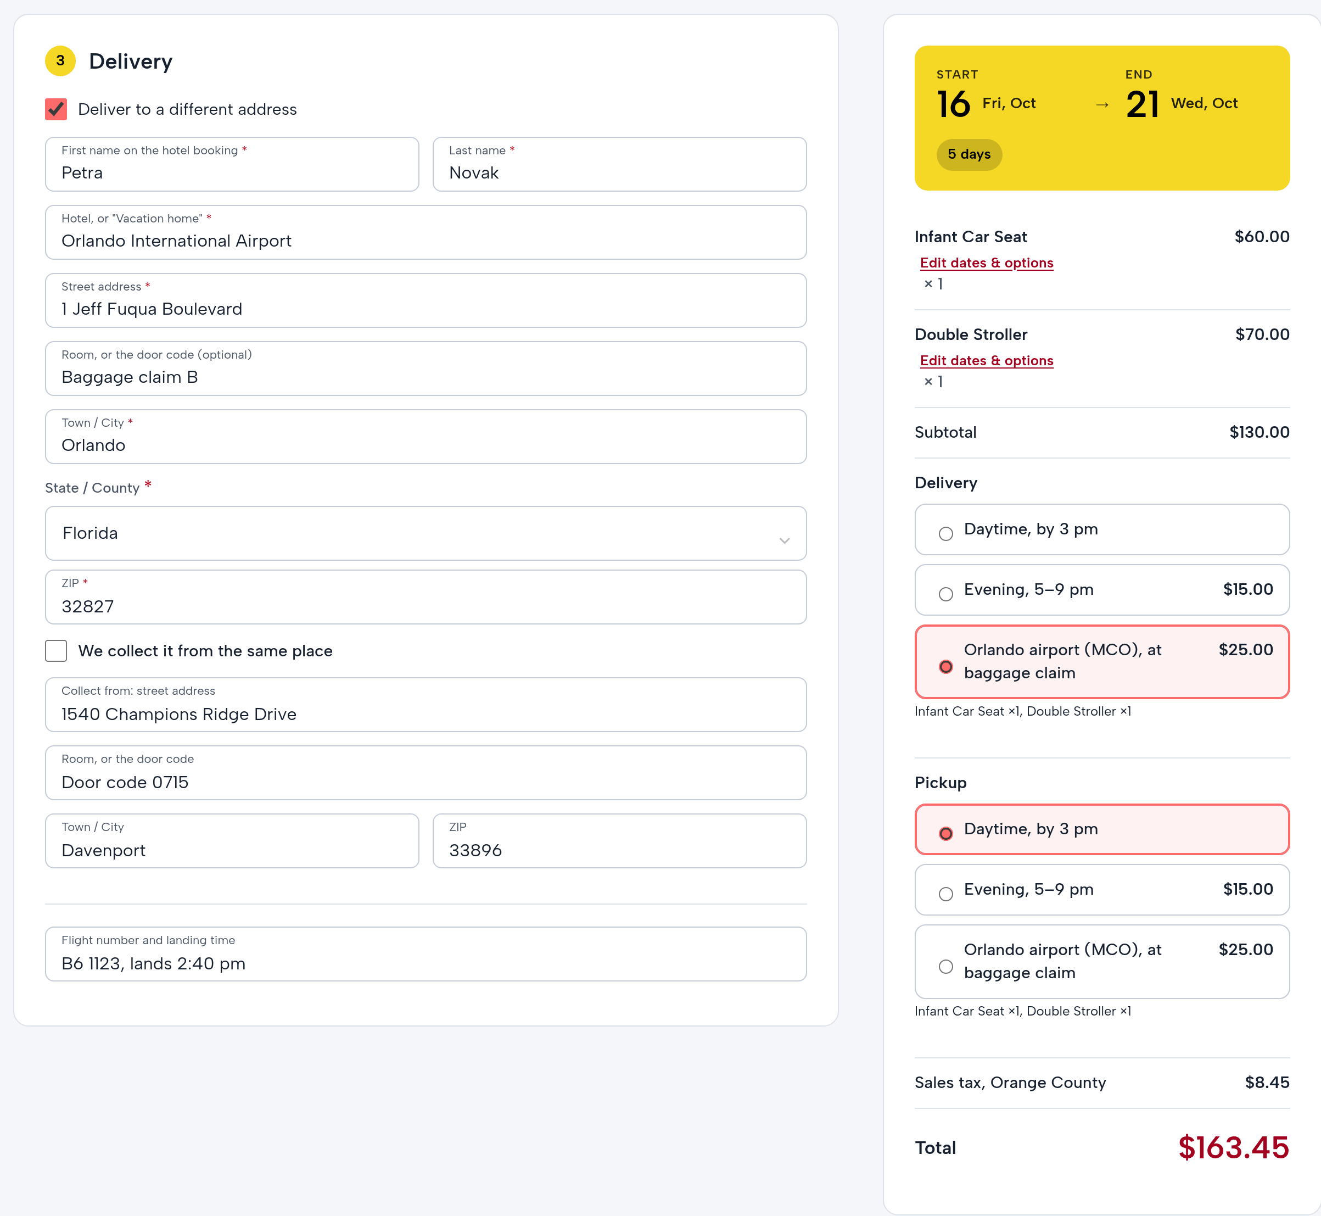Edit the ZIP field showing 32827
This screenshot has width=1321, height=1216.
pyautogui.click(x=426, y=598)
